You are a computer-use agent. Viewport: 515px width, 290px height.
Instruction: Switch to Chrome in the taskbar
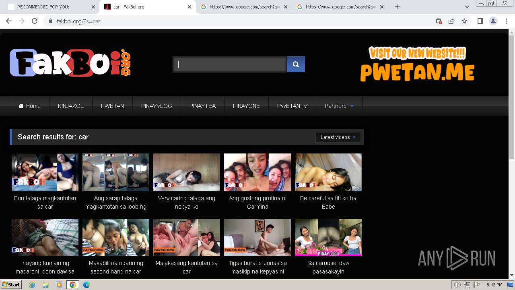tap(73, 285)
